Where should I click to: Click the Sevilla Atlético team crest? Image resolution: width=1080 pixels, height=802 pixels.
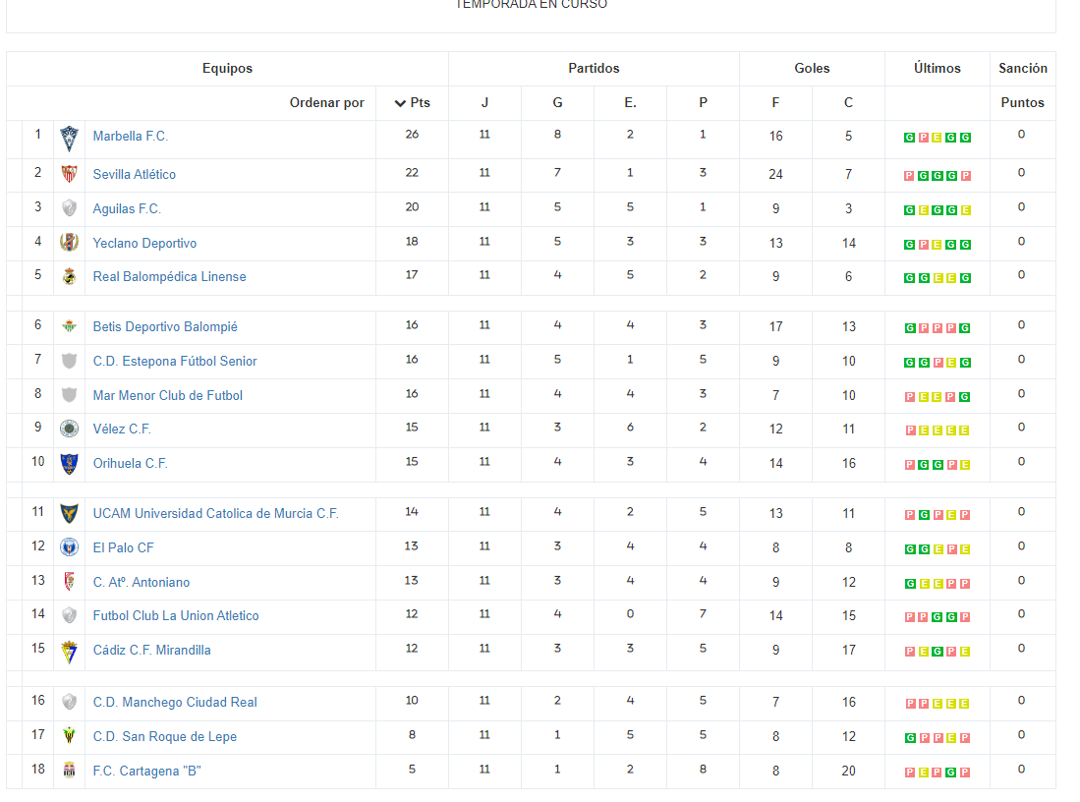click(x=69, y=174)
